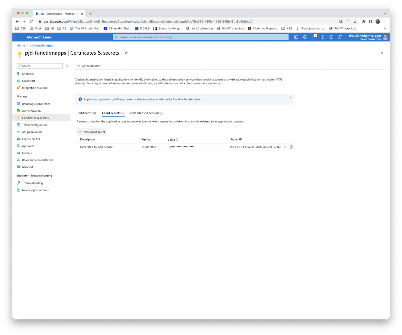
Task: Click the Microsoft Azure logo text
Action: tap(39, 37)
